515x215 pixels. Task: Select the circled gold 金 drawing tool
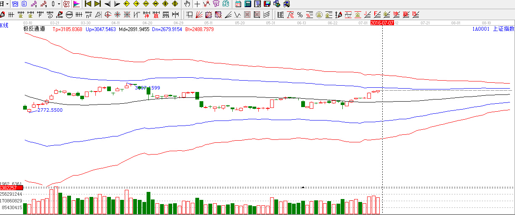[x=319, y=15]
